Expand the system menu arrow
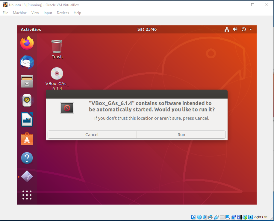 [251, 30]
